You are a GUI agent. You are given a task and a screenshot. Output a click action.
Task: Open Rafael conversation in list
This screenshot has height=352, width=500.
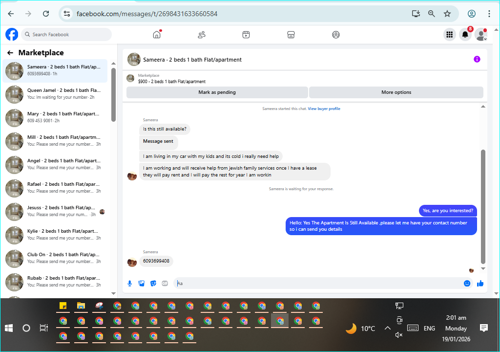[x=55, y=188]
